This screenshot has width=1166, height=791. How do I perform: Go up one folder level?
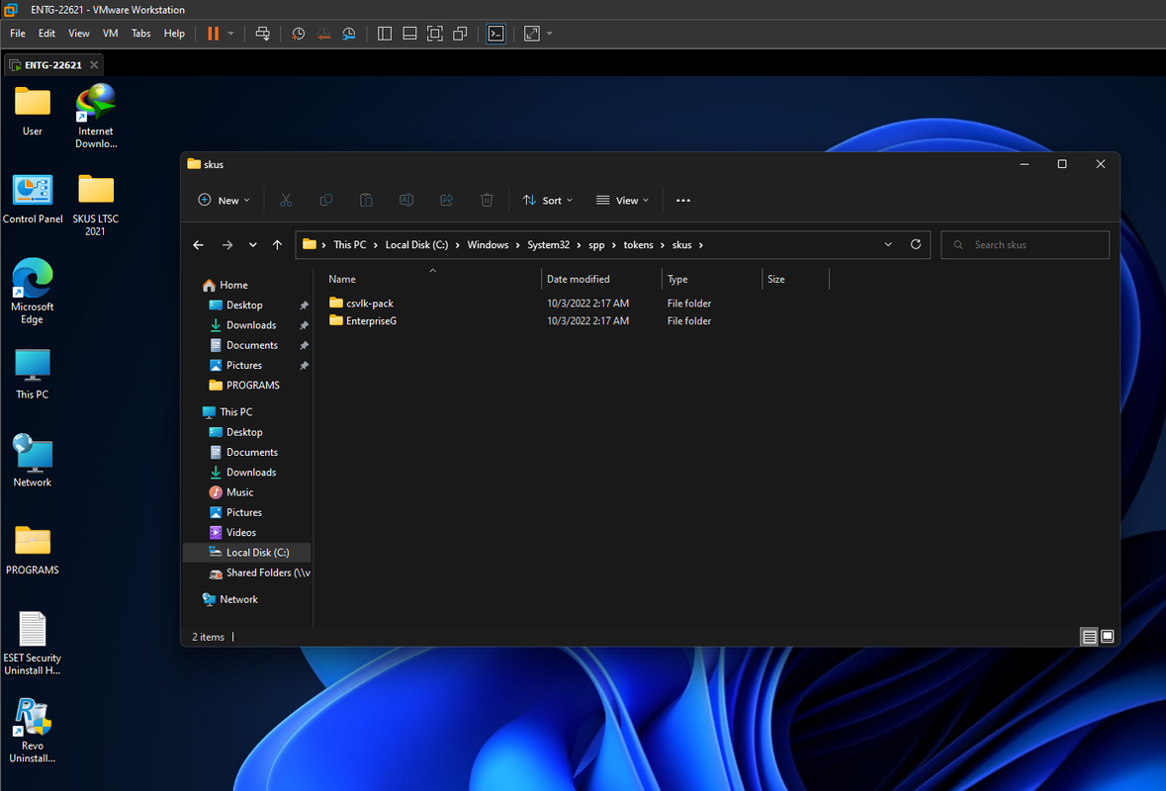pyautogui.click(x=277, y=244)
